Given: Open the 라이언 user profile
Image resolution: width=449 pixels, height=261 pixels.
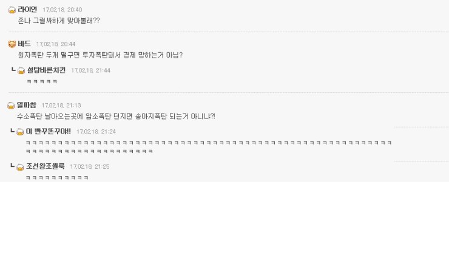Looking at the screenshot, I should [27, 10].
